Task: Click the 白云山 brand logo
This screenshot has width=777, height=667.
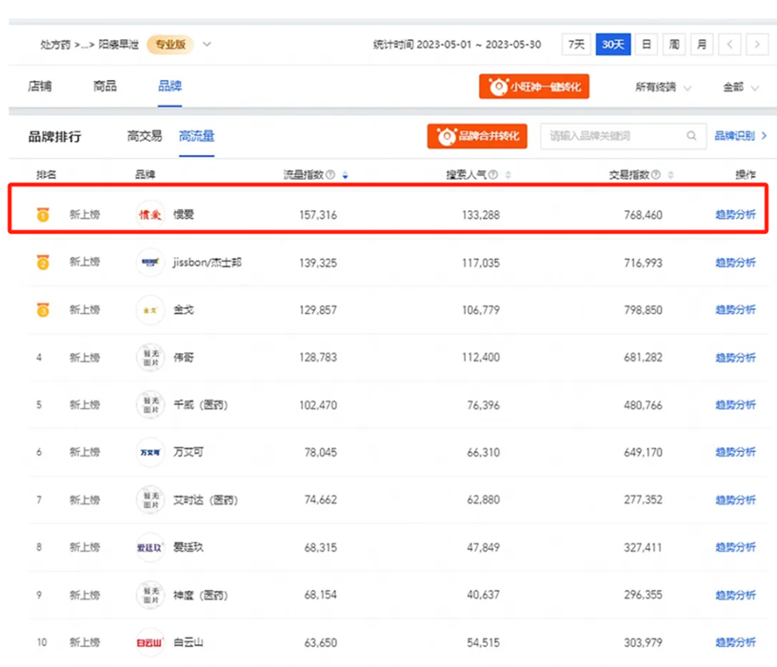Action: pos(149,642)
